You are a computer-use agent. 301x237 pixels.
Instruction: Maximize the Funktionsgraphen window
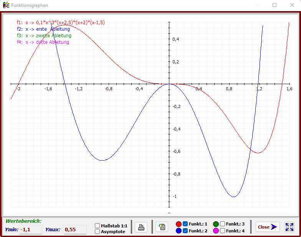(x=275, y=5)
